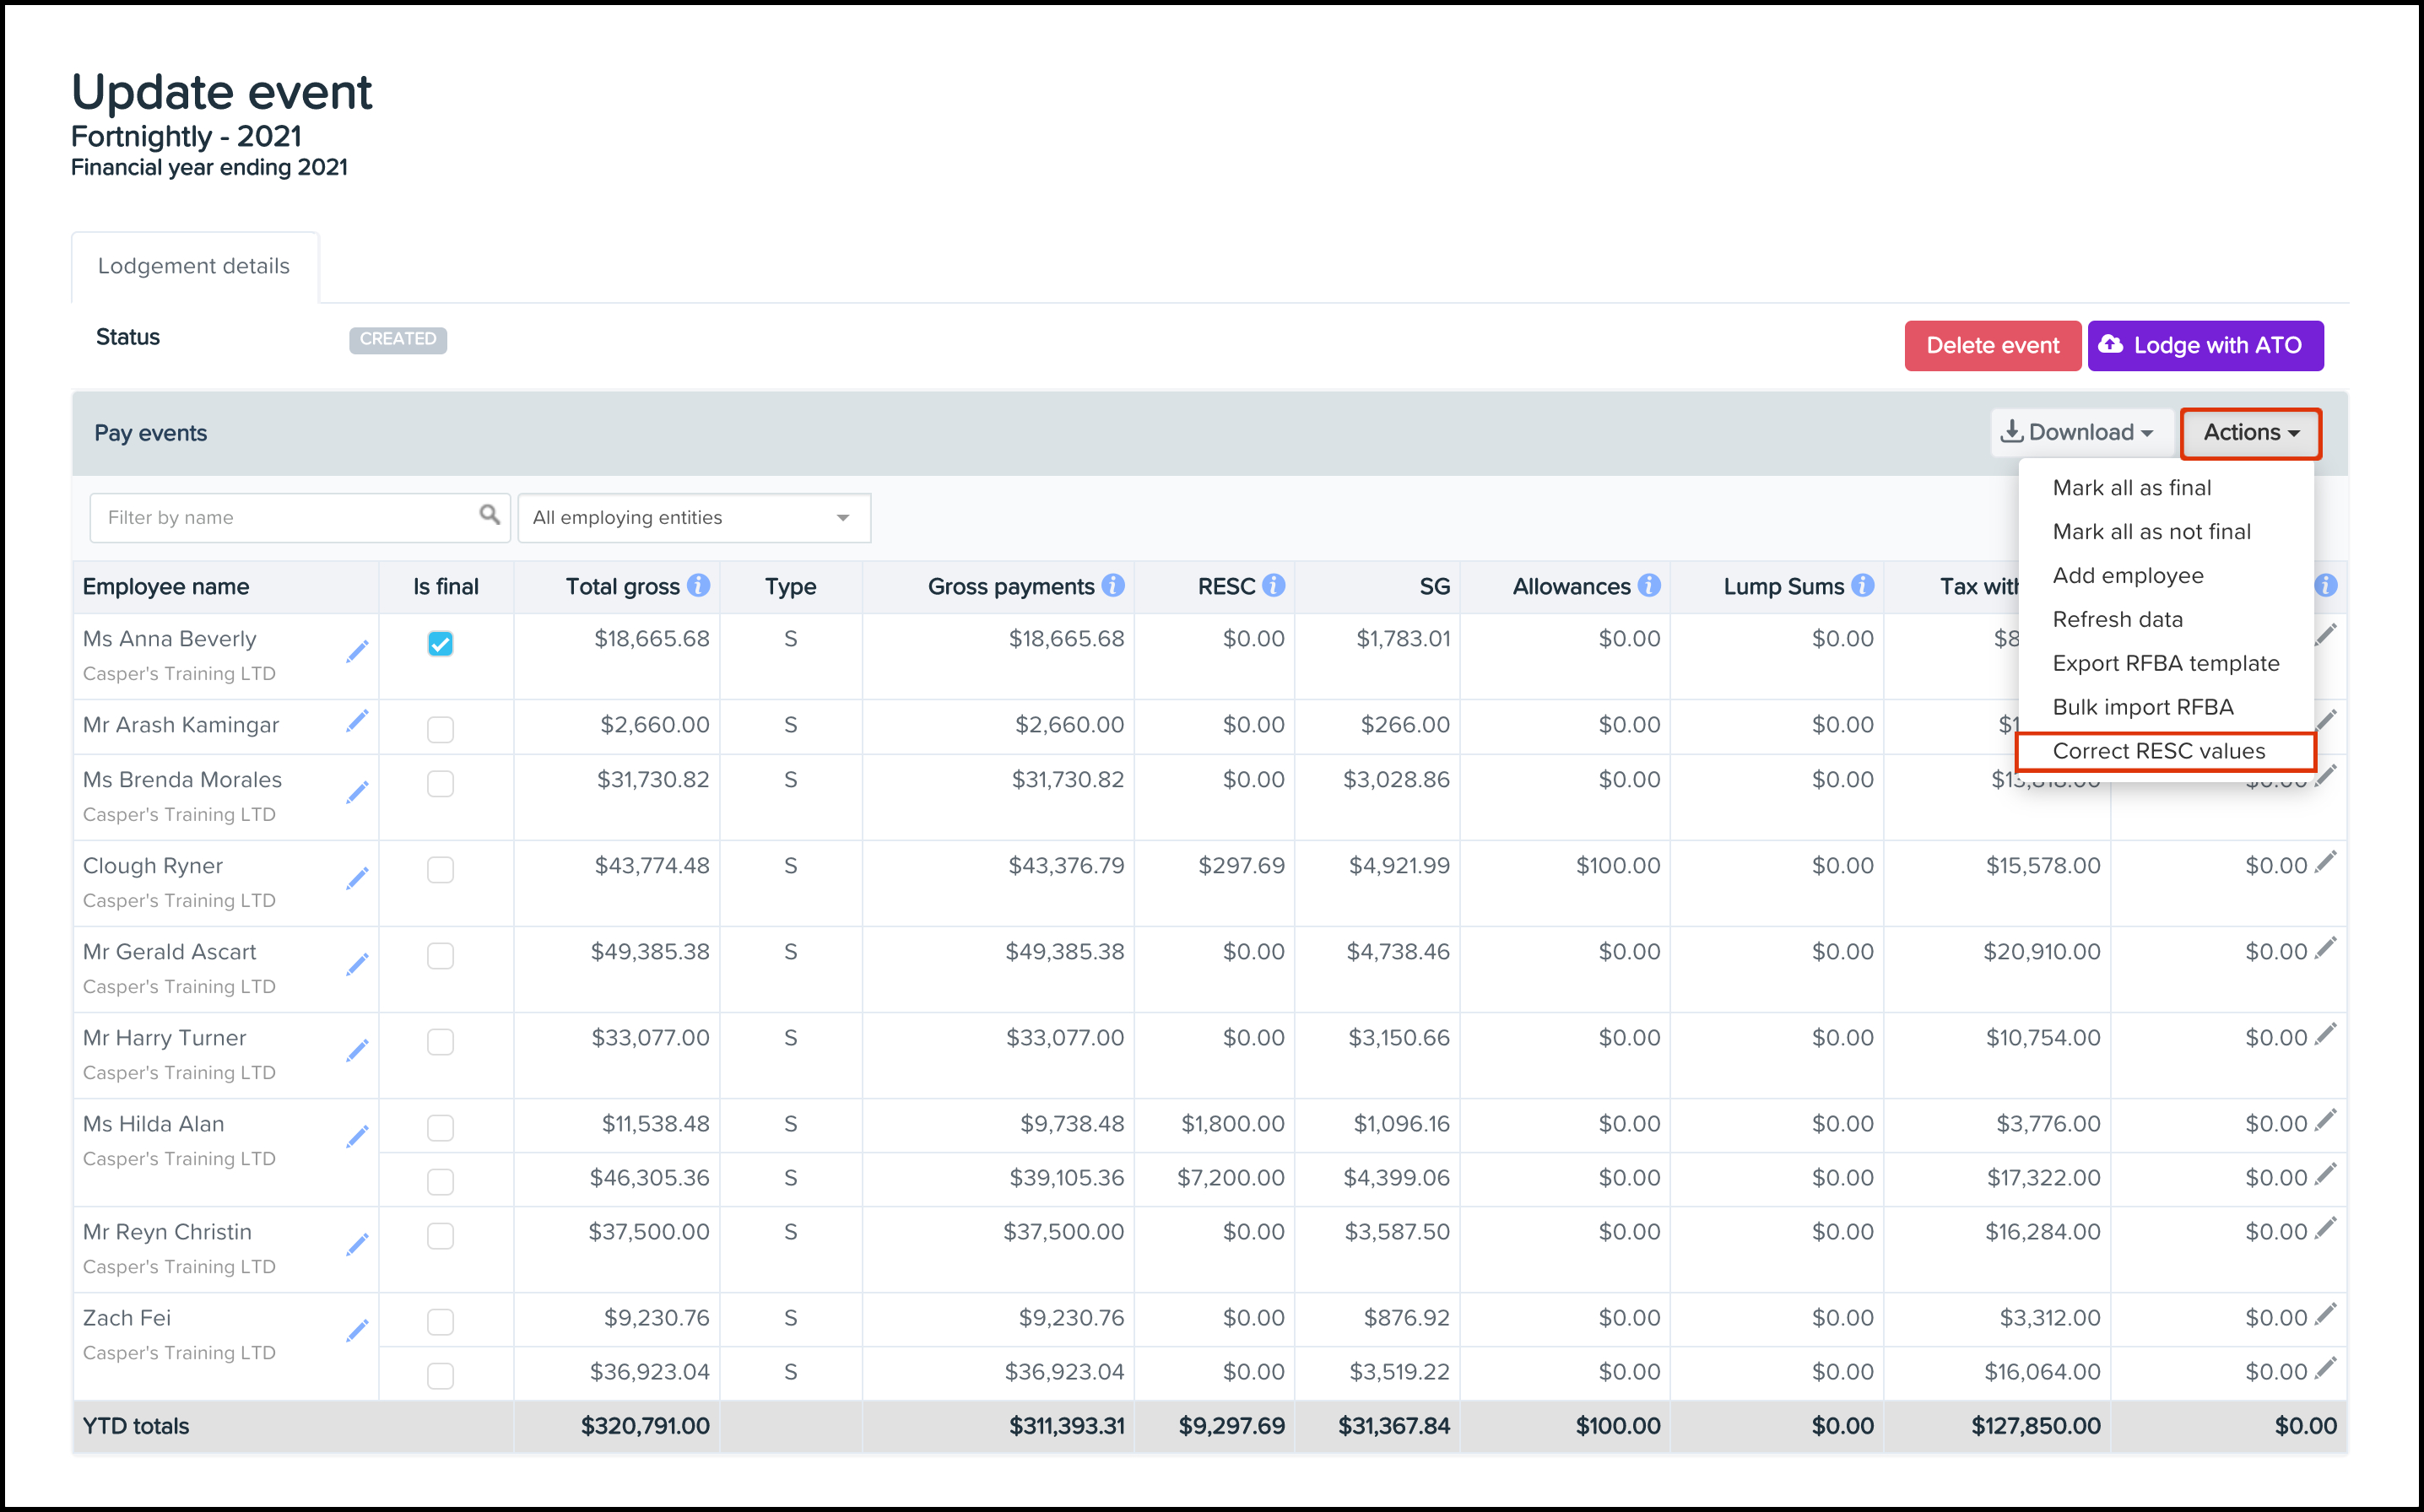The image size is (2424, 1512).
Task: Click the search magnifier in name filter
Action: click(489, 515)
